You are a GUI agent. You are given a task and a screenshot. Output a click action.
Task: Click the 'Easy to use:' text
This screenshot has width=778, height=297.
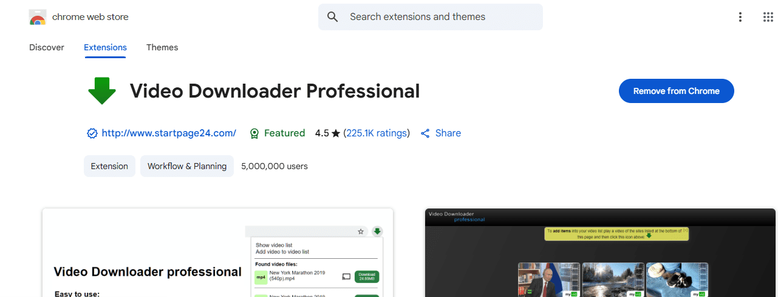[x=77, y=294]
